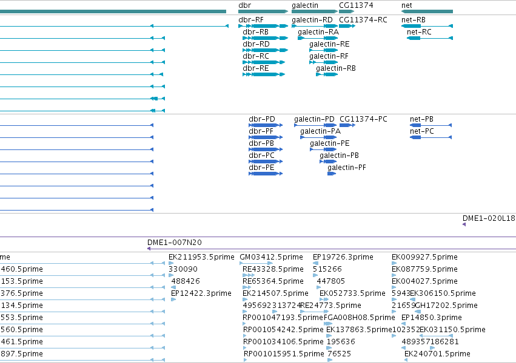Click the CG11374-PC protein feature
The height and width of the screenshot is (363, 516).
click(x=347, y=125)
